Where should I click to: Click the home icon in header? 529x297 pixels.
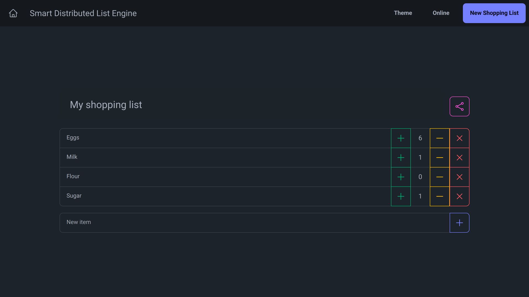click(13, 13)
